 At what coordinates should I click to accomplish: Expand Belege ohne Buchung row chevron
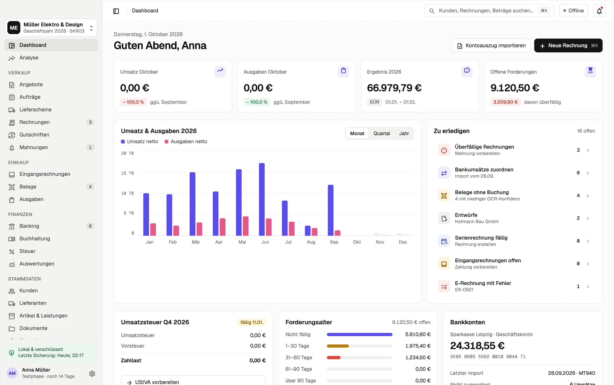588,196
